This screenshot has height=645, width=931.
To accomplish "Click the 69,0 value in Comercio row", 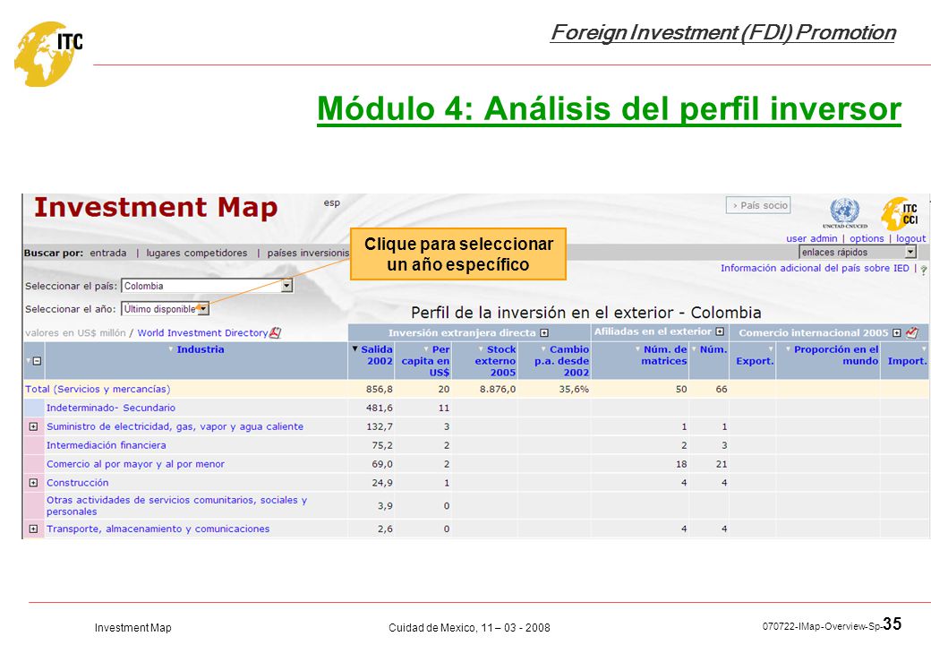I will click(x=382, y=464).
